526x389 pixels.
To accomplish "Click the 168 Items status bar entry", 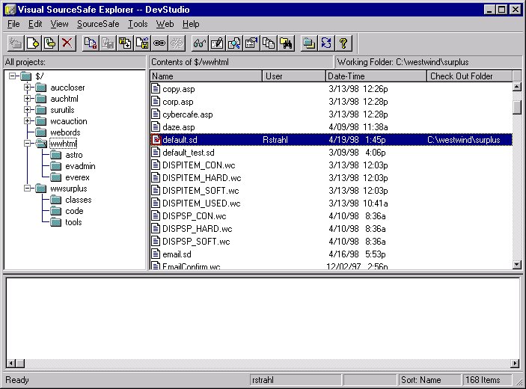I will [487, 380].
